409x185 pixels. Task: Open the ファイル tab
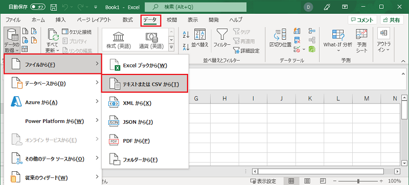pyautogui.click(x=13, y=20)
